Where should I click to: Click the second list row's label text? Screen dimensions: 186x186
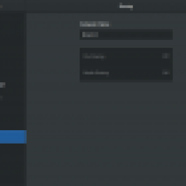(95, 73)
